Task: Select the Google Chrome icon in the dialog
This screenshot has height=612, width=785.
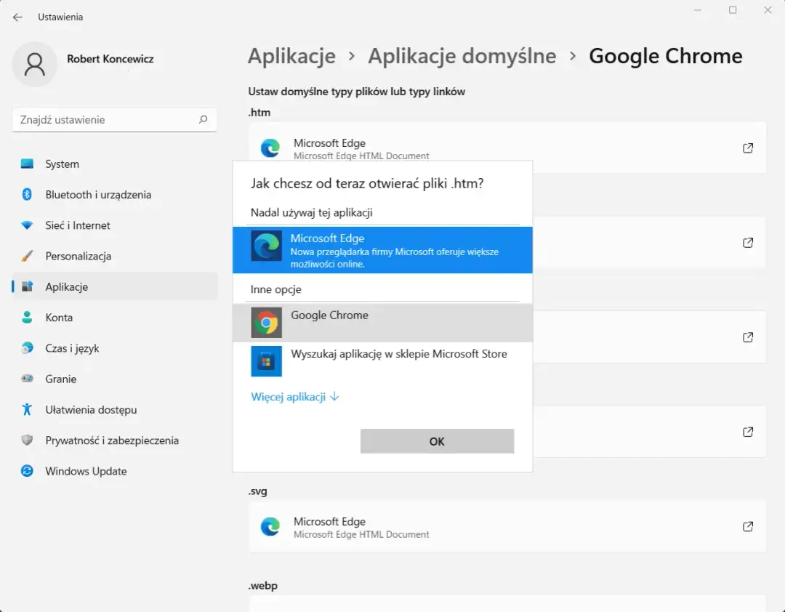Action: click(x=266, y=323)
